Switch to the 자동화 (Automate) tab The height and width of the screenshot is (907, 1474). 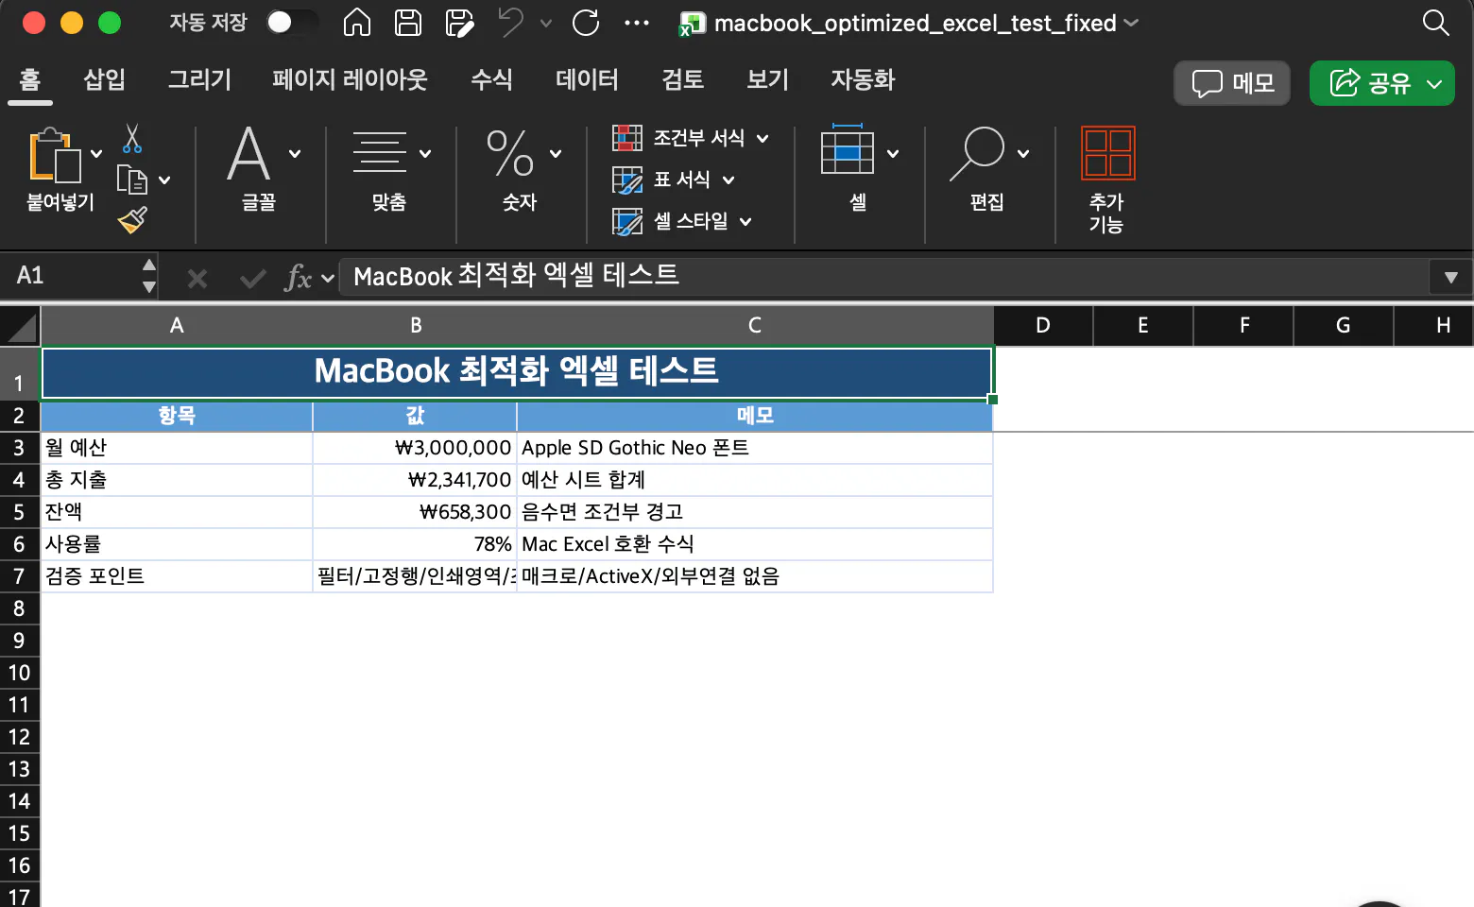(x=863, y=79)
